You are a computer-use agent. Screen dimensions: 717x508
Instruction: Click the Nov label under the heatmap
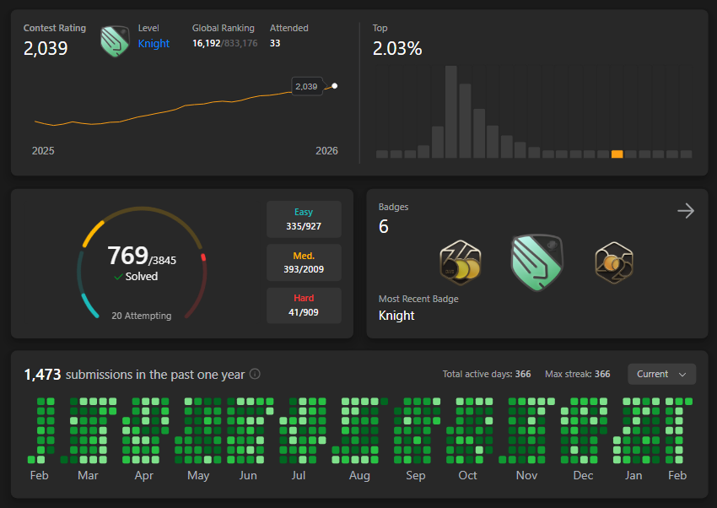[526, 476]
